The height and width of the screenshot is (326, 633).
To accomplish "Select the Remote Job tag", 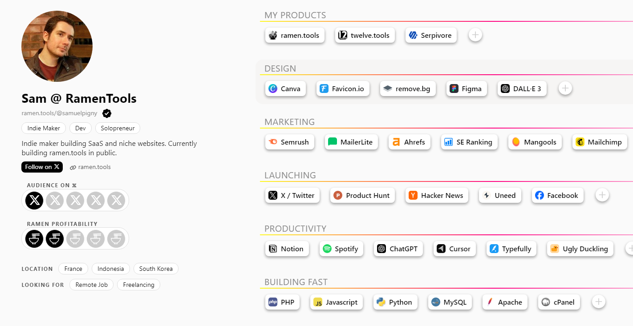I will point(92,285).
